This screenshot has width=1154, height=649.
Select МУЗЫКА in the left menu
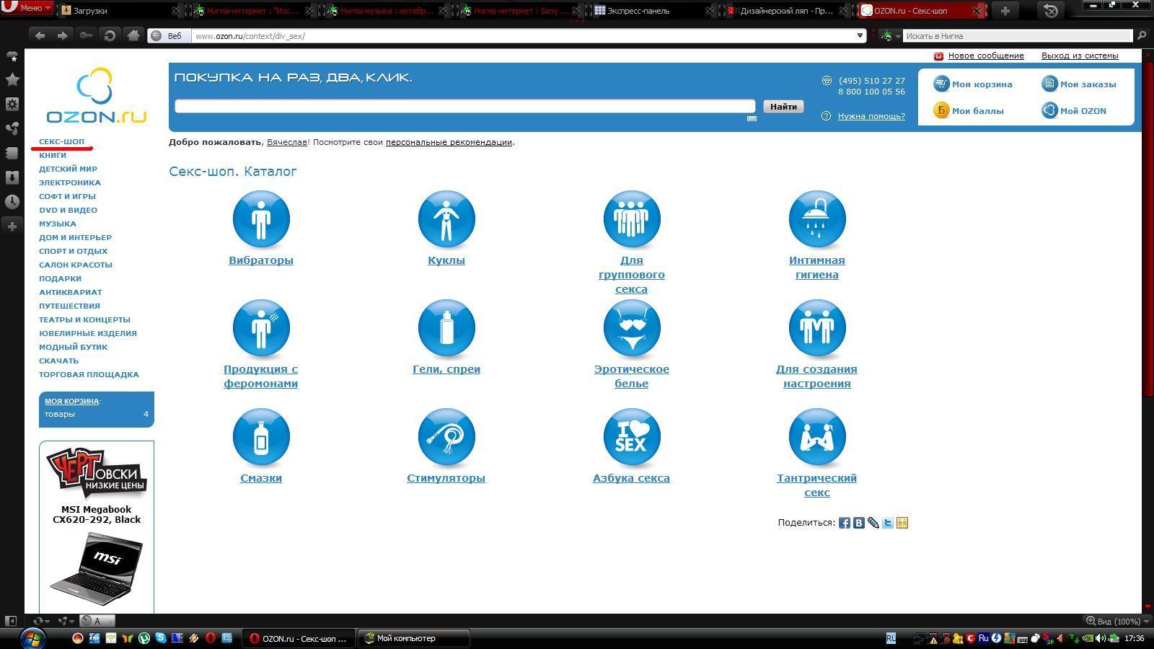(x=58, y=224)
